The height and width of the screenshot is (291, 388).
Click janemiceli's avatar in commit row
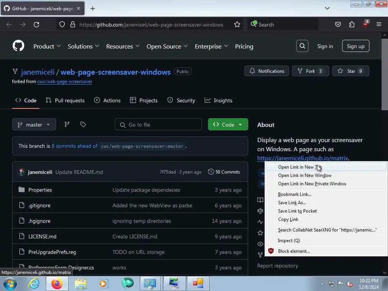coord(22,172)
